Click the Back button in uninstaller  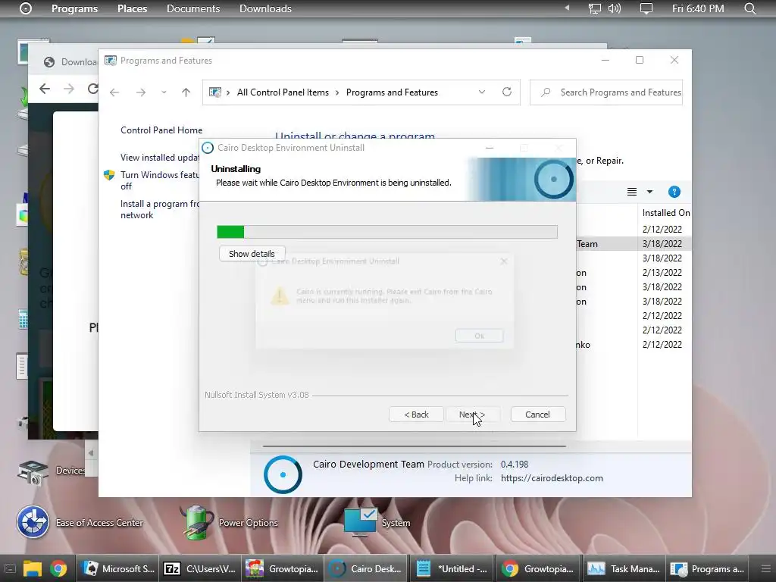tap(416, 415)
